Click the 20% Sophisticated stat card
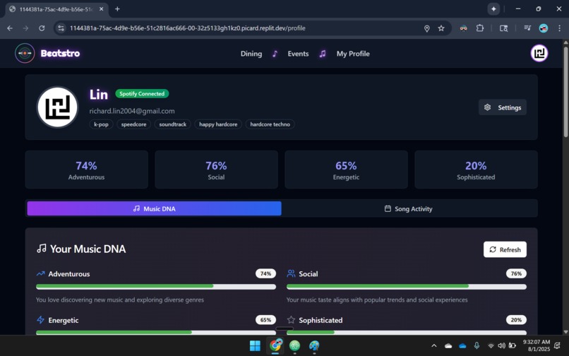This screenshot has width=569, height=356. [x=476, y=170]
